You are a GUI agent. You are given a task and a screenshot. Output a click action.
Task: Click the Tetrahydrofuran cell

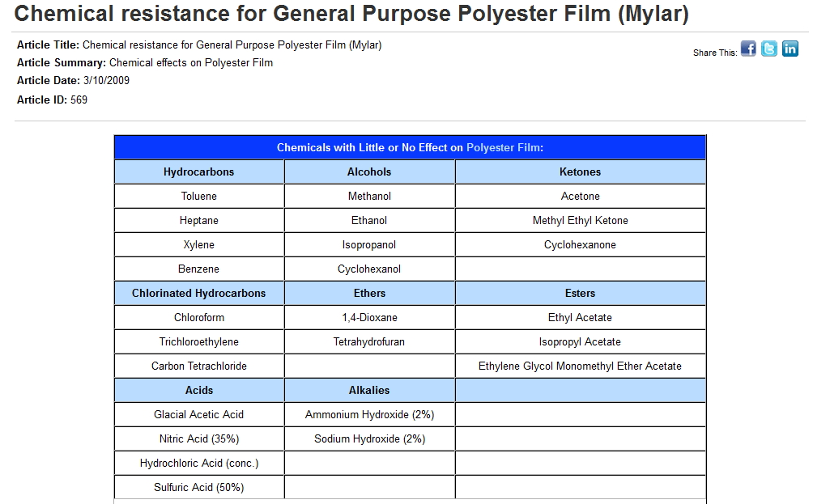point(369,341)
